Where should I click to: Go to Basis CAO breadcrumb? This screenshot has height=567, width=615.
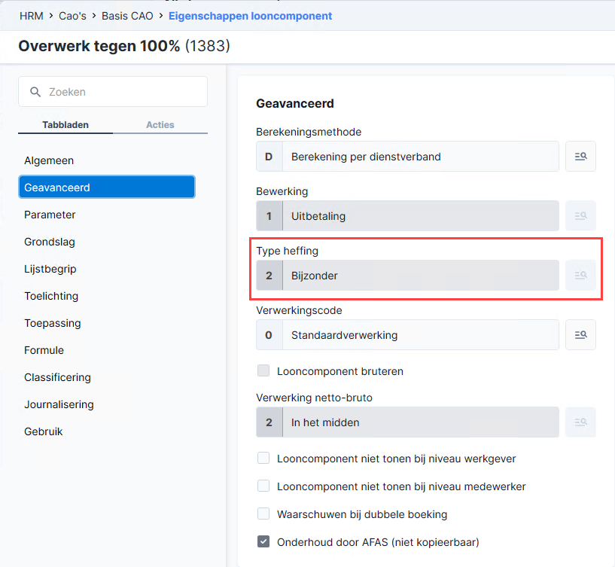coord(127,16)
